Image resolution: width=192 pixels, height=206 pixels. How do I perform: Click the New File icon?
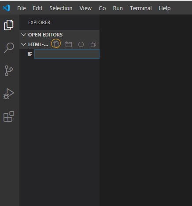click(56, 44)
